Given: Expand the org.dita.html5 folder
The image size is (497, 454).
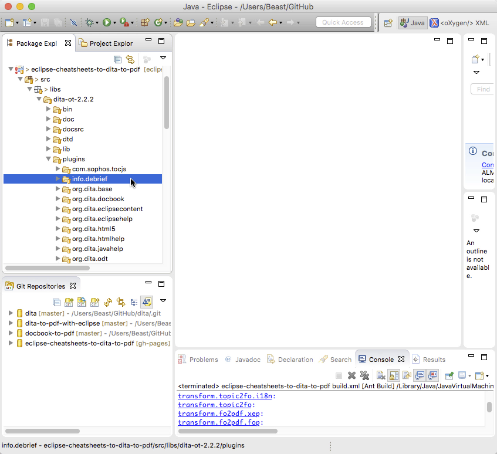Looking at the screenshot, I should (x=58, y=228).
